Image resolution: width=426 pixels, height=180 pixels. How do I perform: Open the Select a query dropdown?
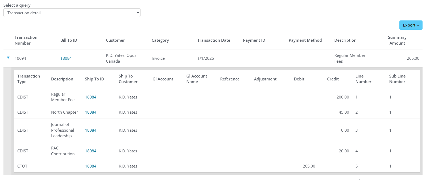[72, 13]
